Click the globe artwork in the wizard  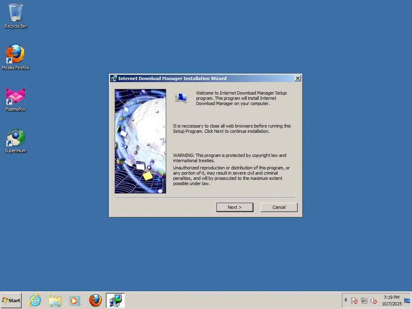coord(140,141)
